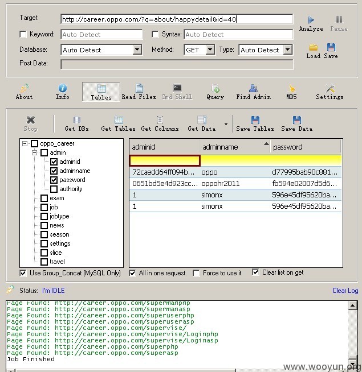This screenshot has height=372, width=362.
Task: Select the travel table
Action: 57,262
